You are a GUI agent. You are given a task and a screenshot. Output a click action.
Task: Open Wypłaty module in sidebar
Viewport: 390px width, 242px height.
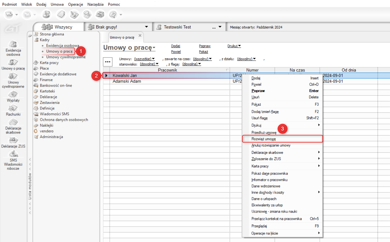tap(13, 96)
